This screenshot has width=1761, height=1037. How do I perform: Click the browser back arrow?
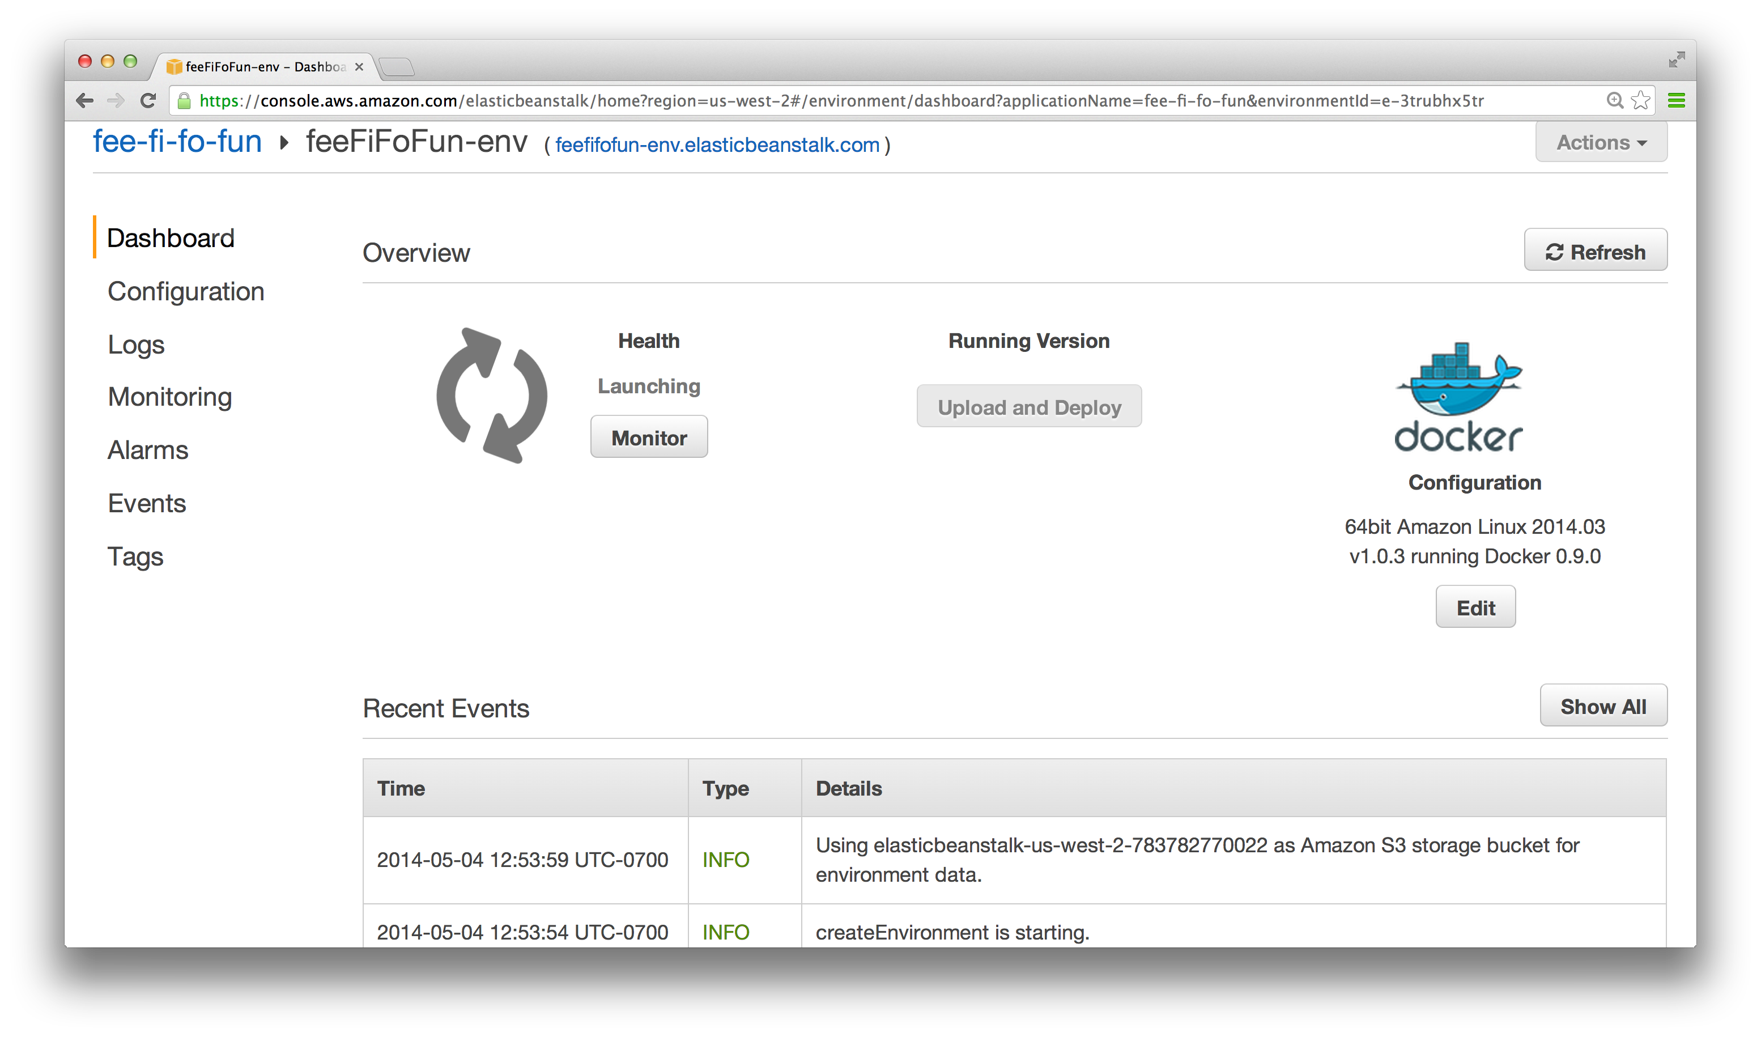[x=84, y=101]
